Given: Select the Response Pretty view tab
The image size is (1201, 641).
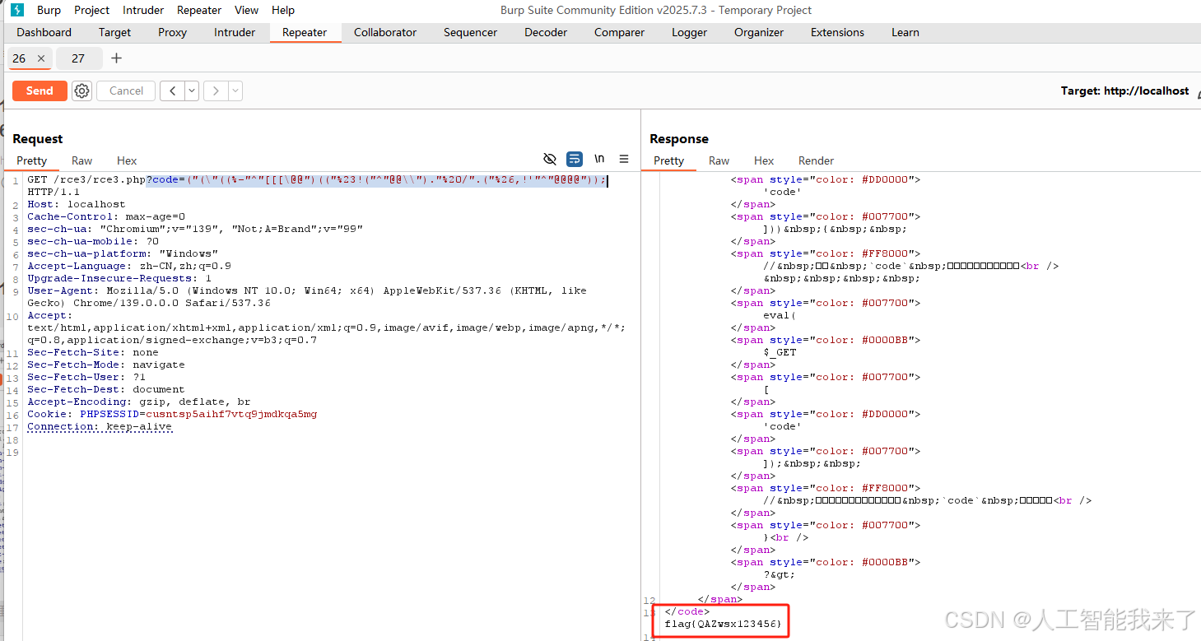Looking at the screenshot, I should pos(668,160).
